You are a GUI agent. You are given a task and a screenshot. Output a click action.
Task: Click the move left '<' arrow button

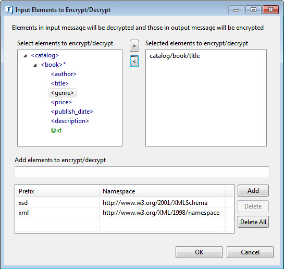tap(134, 62)
